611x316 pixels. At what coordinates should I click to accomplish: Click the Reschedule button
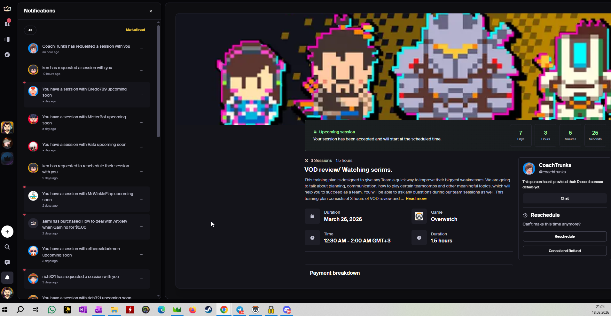click(x=564, y=236)
